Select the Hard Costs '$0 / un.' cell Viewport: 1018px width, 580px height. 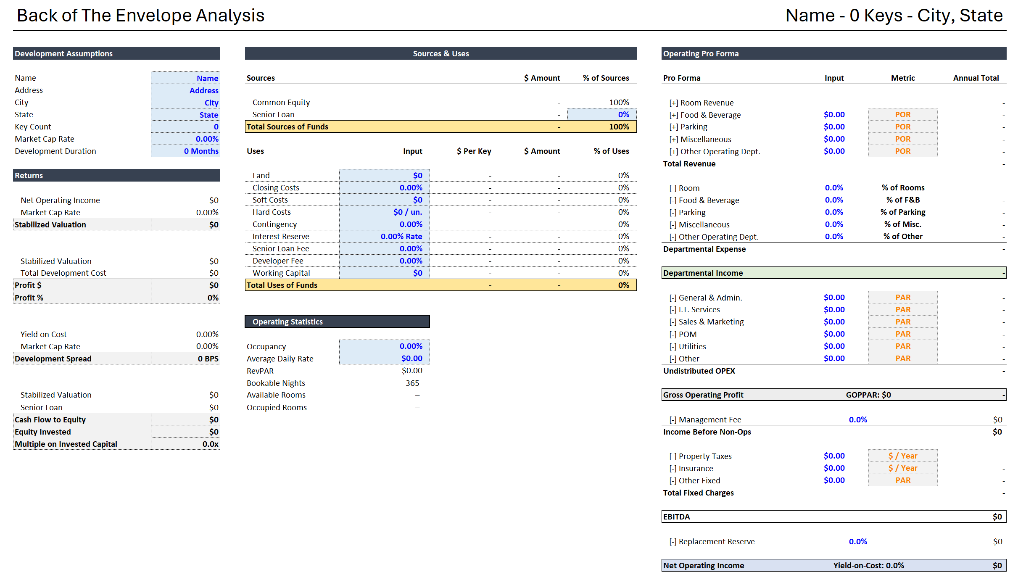point(384,212)
